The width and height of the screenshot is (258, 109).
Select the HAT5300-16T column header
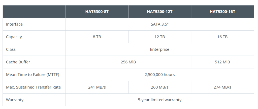[x=222, y=12]
